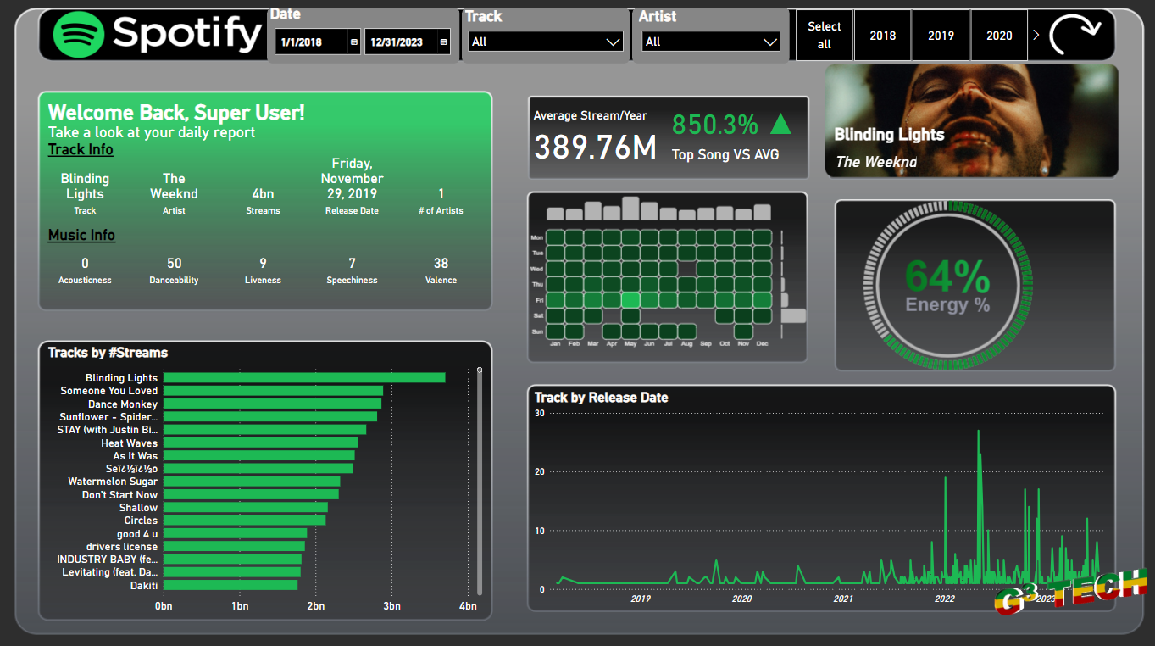Select the good 4 u bar label
Viewport: 1155px width, 646px height.
click(x=137, y=534)
